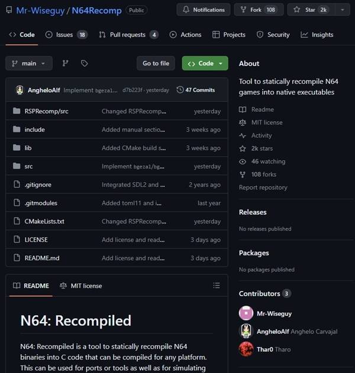Open the RSPRecomp/src folder
The image size is (355, 373).
tap(46, 111)
